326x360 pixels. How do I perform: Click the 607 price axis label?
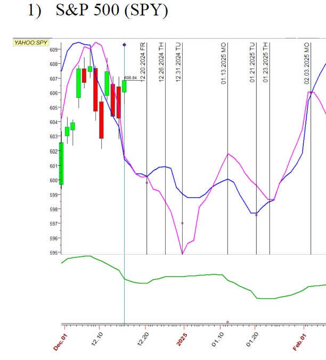tap(53, 79)
